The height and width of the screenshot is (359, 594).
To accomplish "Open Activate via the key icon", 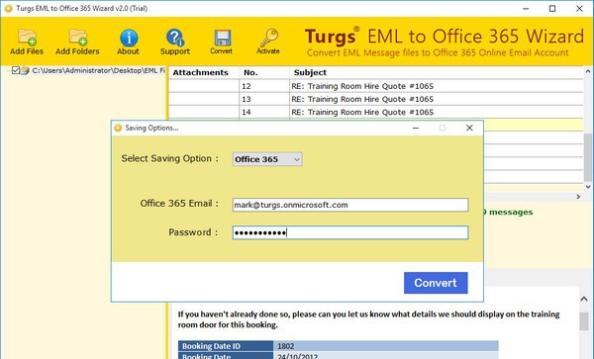I will pyautogui.click(x=268, y=42).
